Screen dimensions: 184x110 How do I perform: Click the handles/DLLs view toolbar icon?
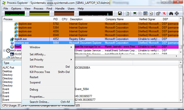click(151, 13)
